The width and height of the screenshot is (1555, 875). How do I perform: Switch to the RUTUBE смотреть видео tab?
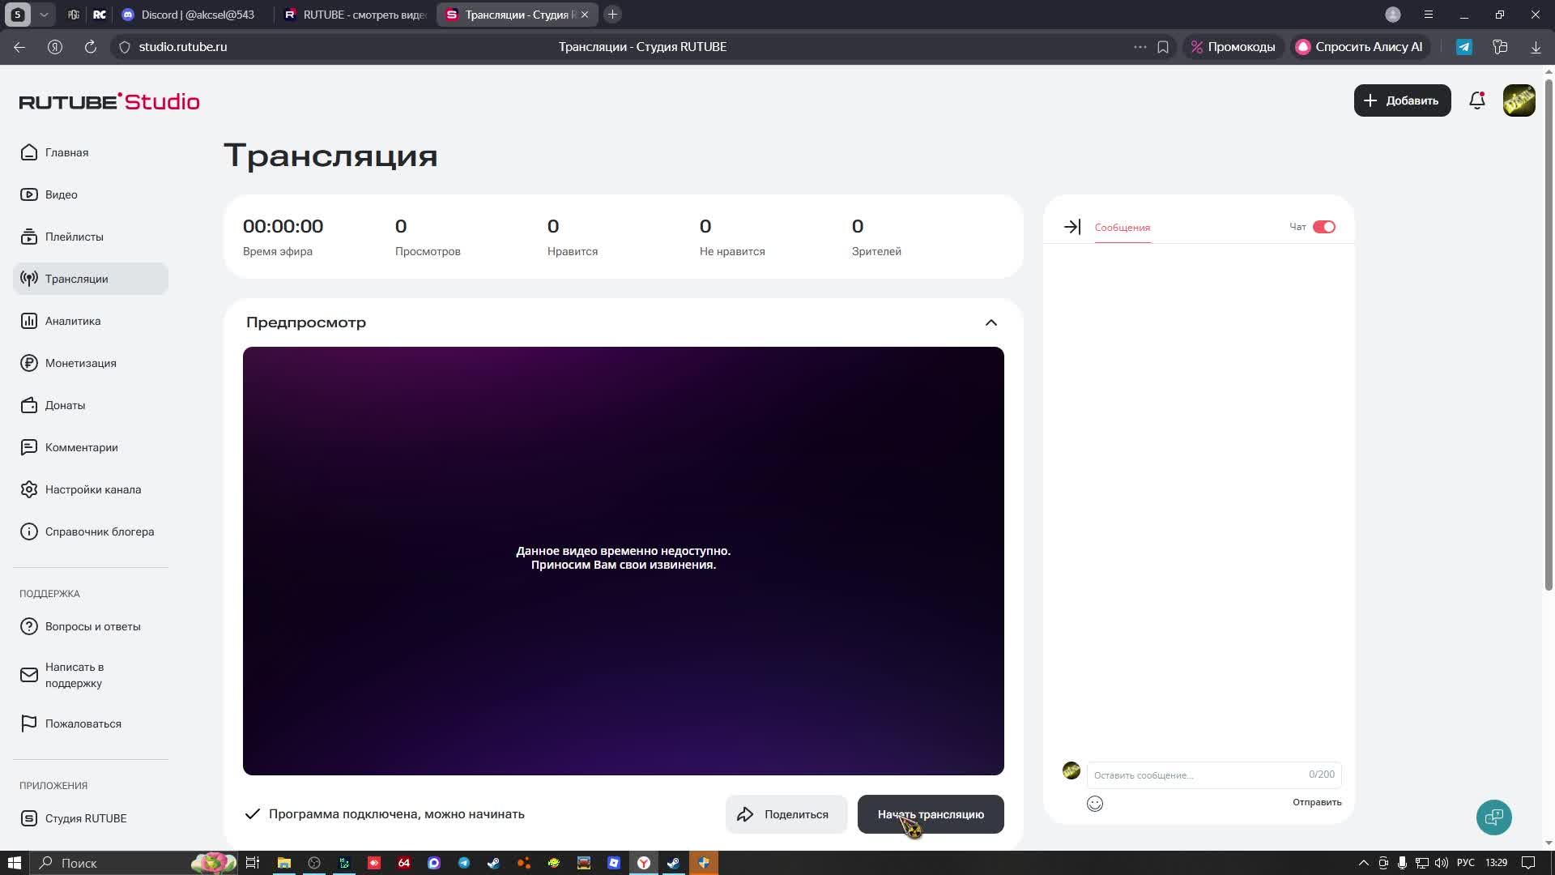coord(356,14)
